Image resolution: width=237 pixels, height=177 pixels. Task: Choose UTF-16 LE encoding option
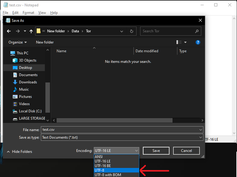tap(116, 161)
